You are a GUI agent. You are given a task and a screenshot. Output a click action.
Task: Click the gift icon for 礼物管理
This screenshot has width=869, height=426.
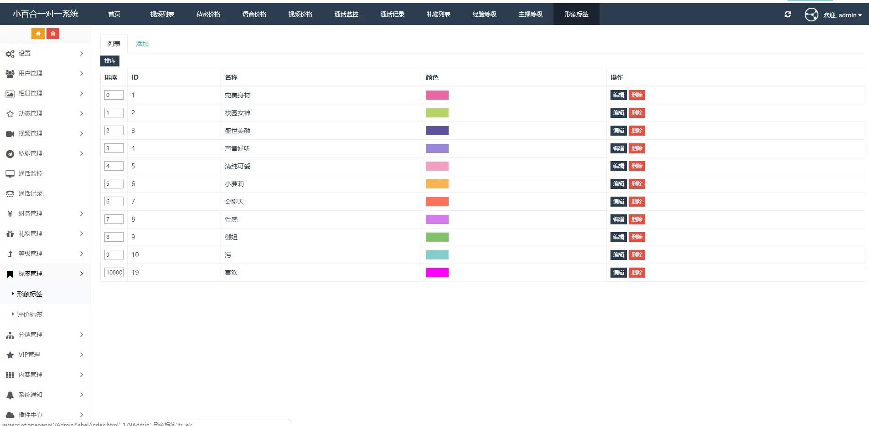pyautogui.click(x=10, y=234)
